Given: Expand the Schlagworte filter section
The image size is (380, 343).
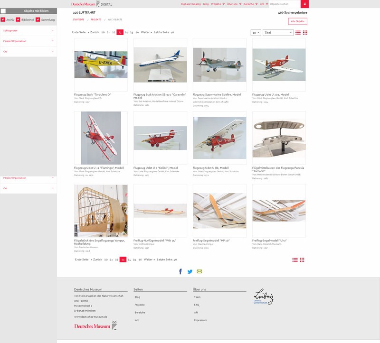Looking at the screenshot, I should pyautogui.click(x=28, y=30).
